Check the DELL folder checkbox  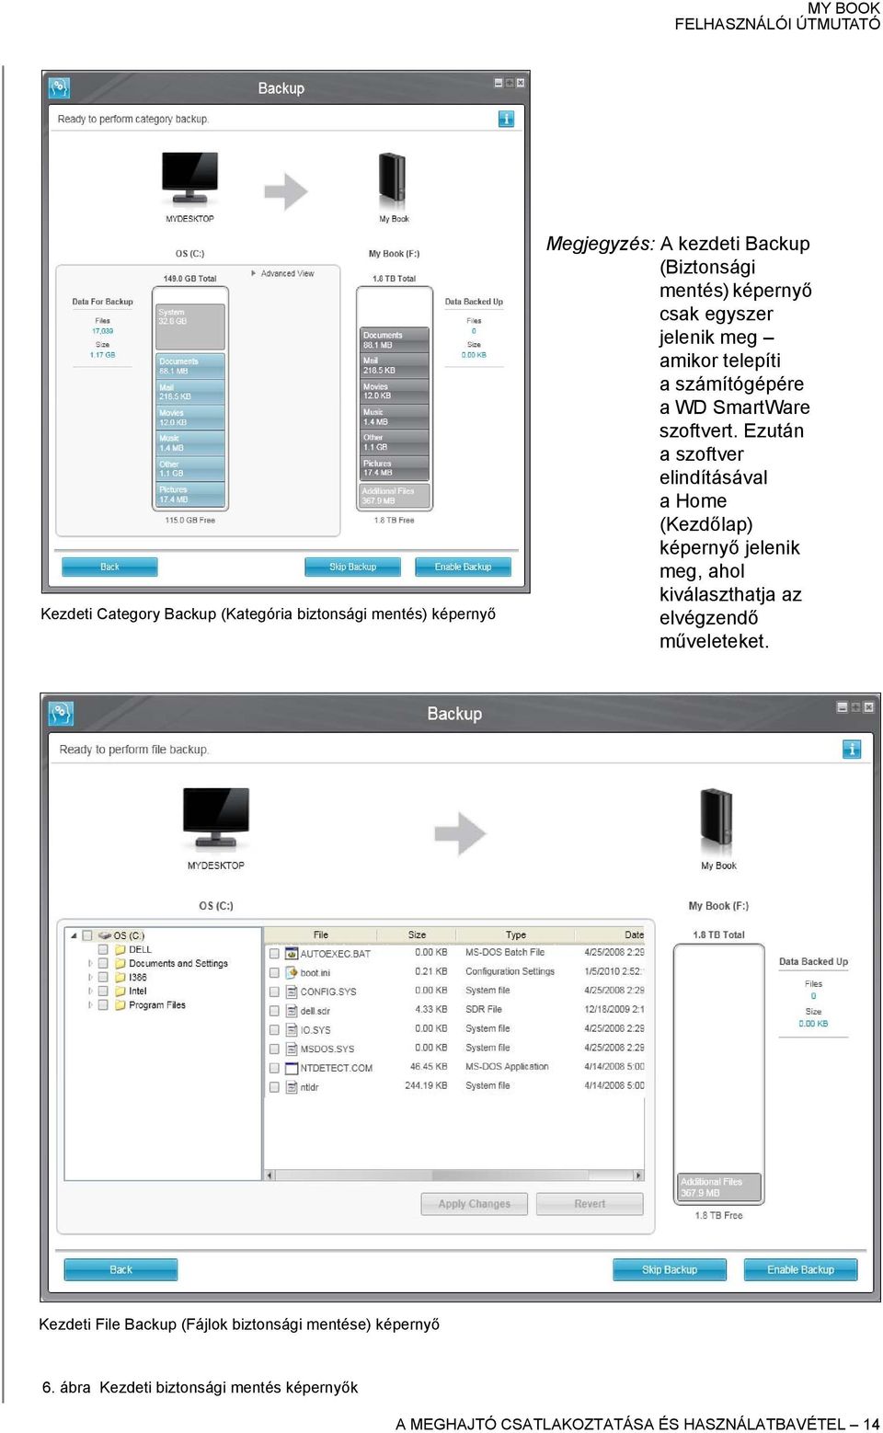[x=104, y=949]
